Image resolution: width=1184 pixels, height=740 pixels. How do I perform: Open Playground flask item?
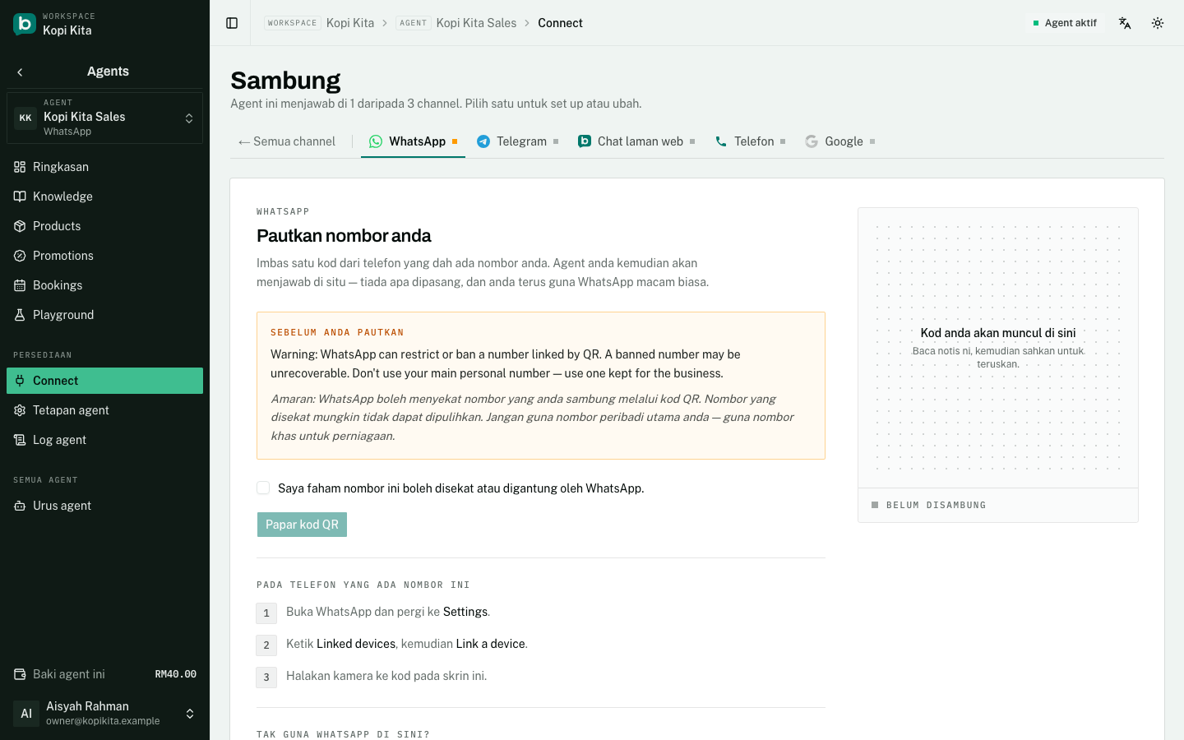[104, 315]
